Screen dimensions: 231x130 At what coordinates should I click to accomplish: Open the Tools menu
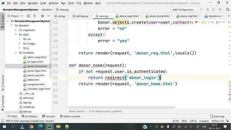(71, 3)
